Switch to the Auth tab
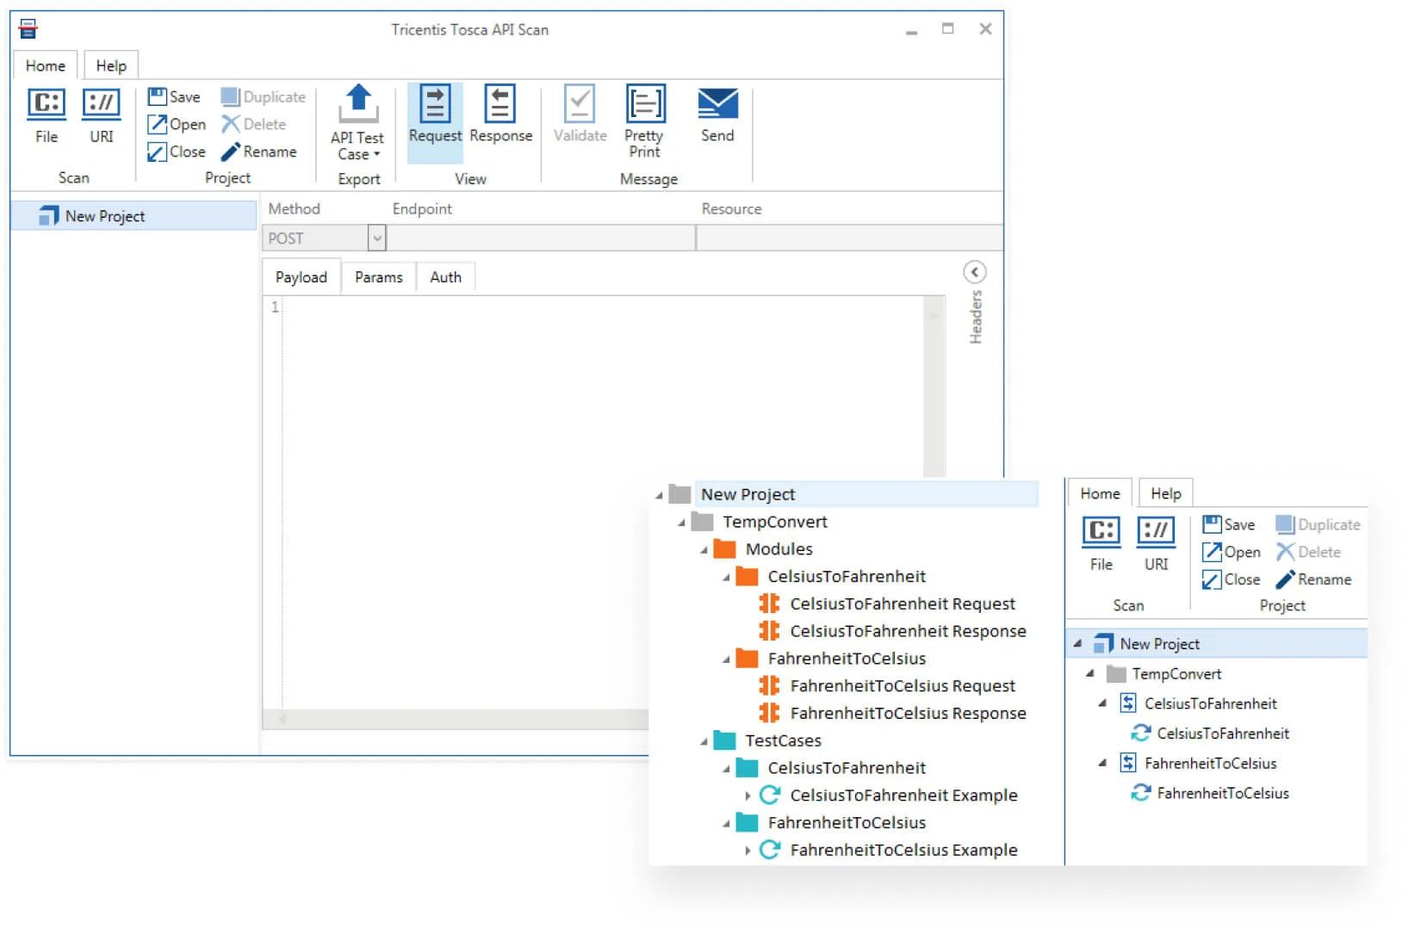 (445, 277)
